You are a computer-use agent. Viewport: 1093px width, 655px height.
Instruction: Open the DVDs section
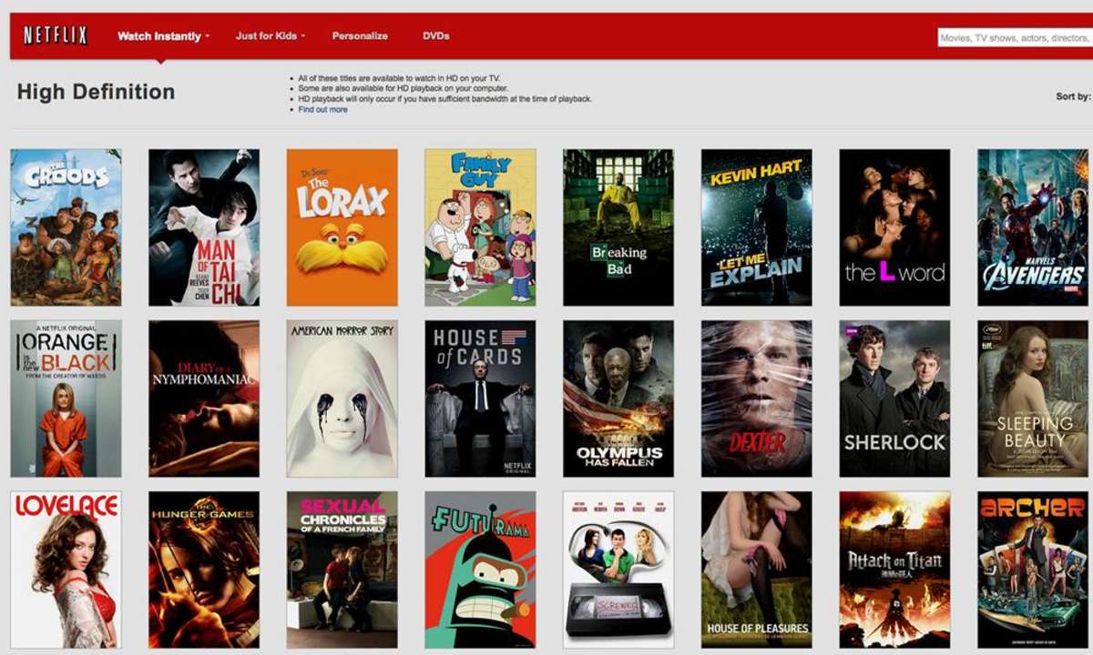(435, 36)
